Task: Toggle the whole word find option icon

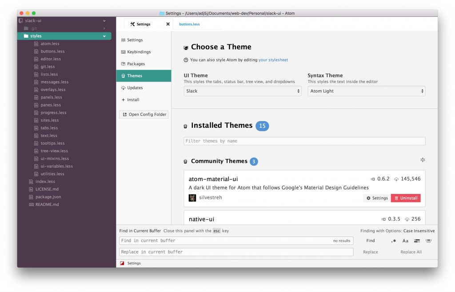Action: 428,241
